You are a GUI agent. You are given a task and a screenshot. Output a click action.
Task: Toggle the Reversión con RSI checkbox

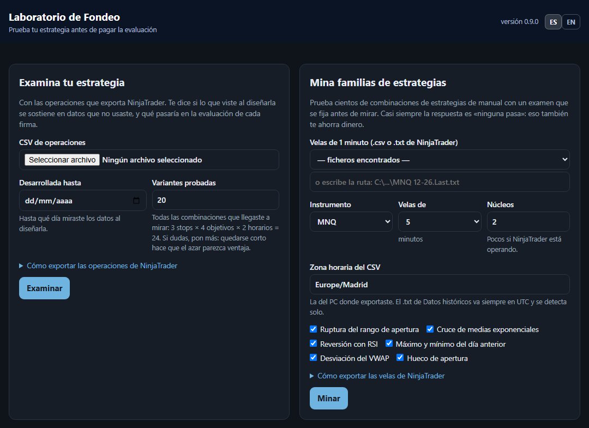click(x=313, y=343)
